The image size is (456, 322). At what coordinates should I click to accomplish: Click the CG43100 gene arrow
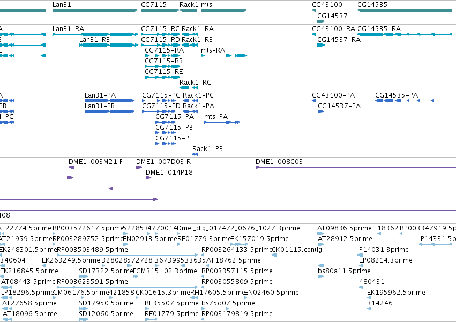click(x=314, y=10)
